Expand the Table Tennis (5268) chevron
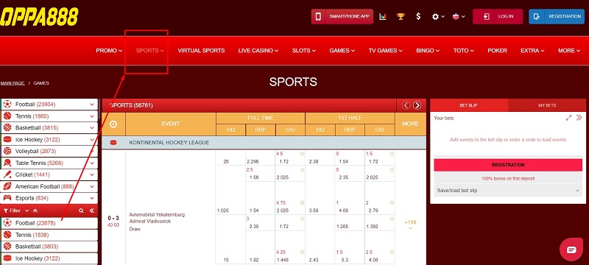 [92, 163]
